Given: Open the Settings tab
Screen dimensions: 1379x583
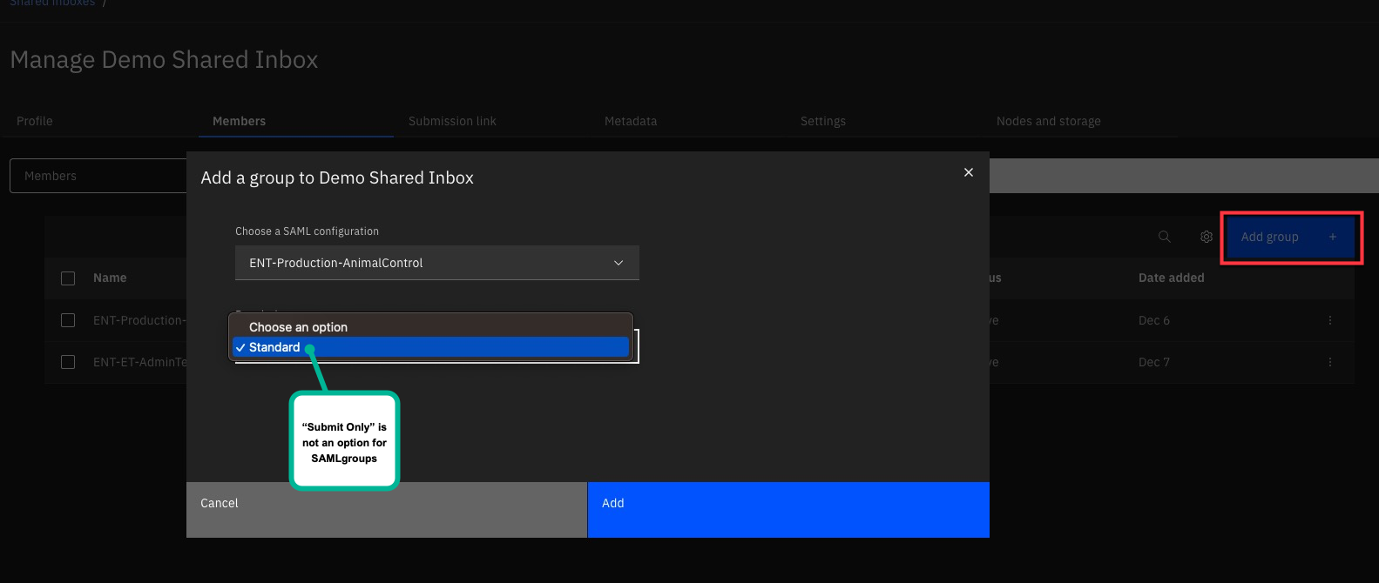Looking at the screenshot, I should (x=822, y=121).
